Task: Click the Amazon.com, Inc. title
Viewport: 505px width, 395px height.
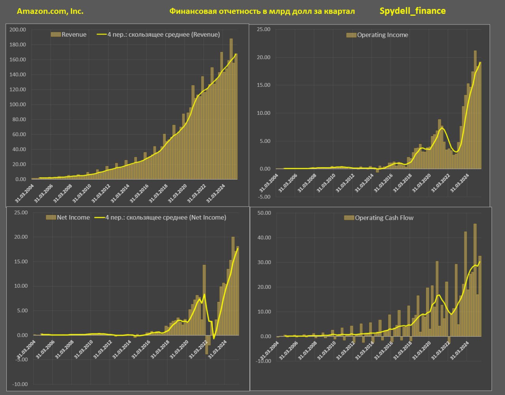Action: tap(50, 11)
